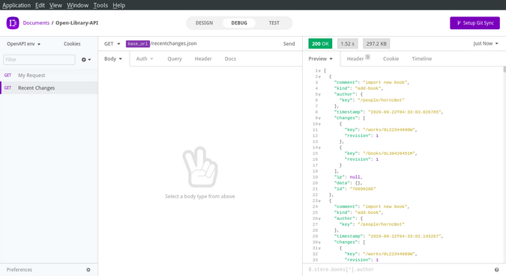Open Preview mode dropdown

point(320,58)
